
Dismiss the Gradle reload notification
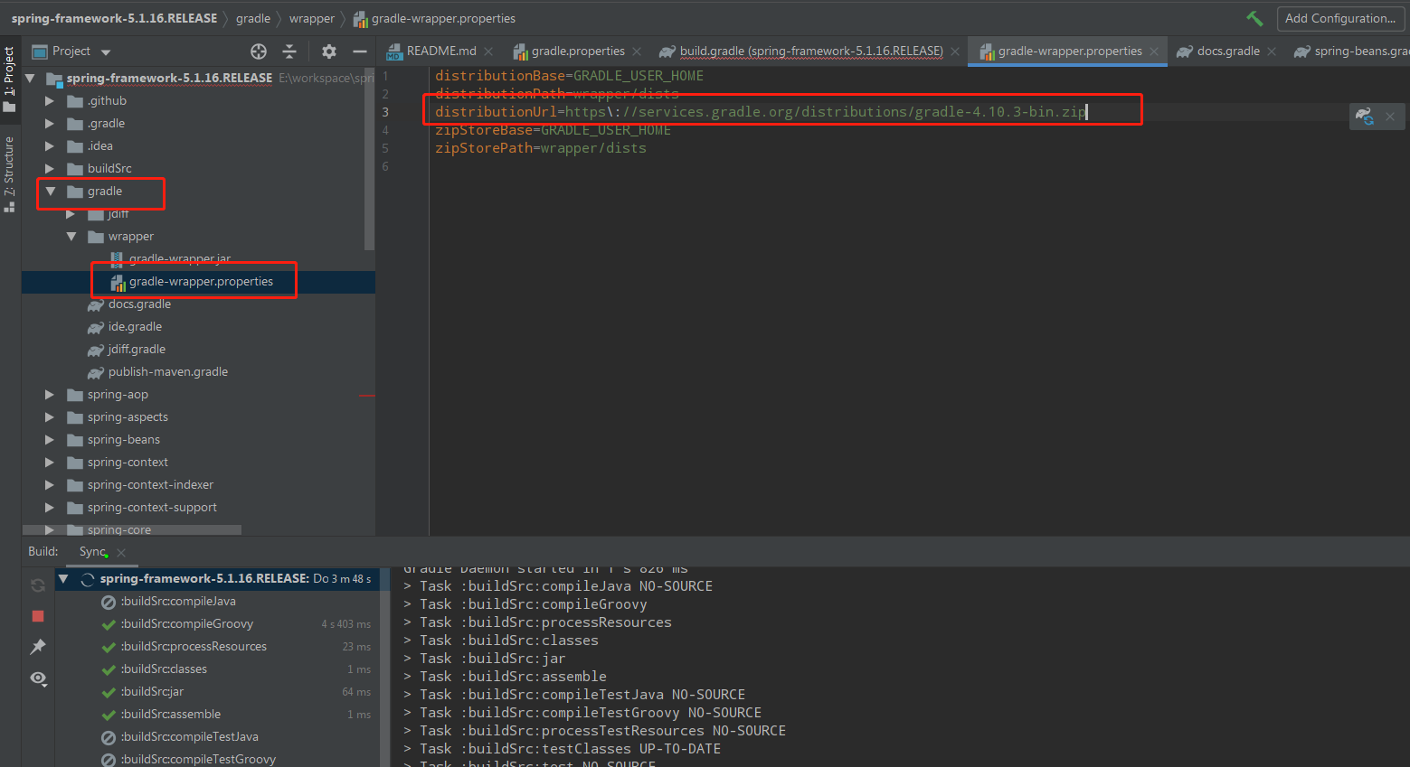[1390, 117]
